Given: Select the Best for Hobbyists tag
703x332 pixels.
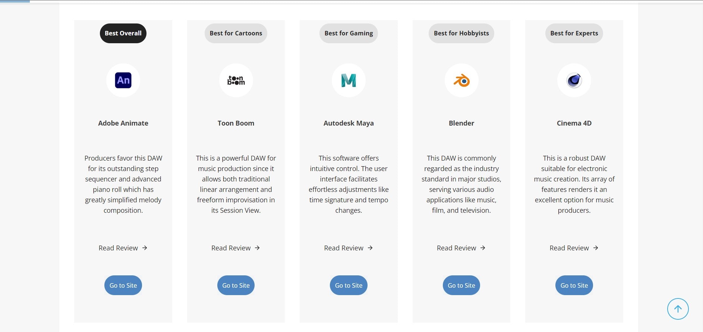Looking at the screenshot, I should point(461,33).
